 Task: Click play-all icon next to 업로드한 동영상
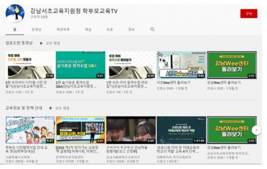tap(41, 43)
